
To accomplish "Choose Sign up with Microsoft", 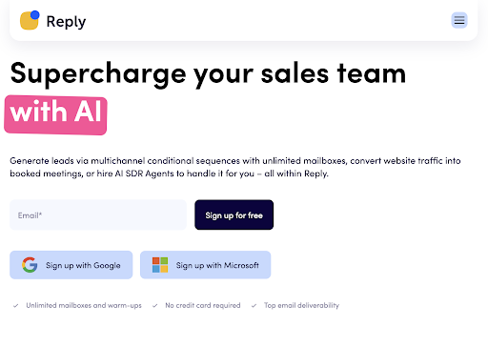I will (206, 265).
